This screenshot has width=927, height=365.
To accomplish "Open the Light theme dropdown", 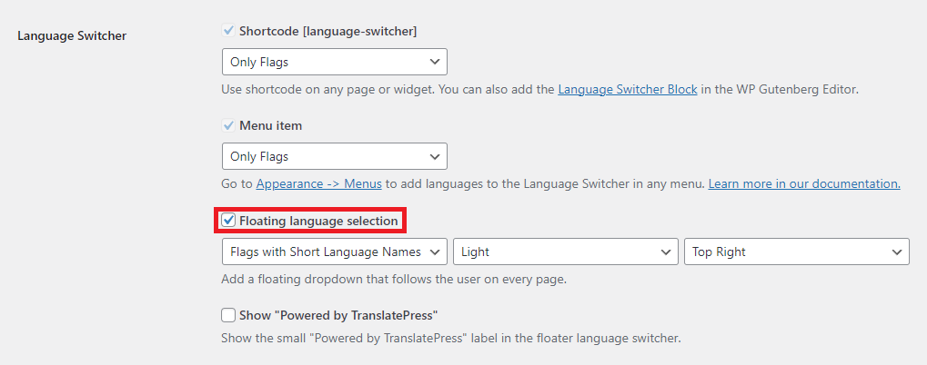I will click(x=565, y=252).
